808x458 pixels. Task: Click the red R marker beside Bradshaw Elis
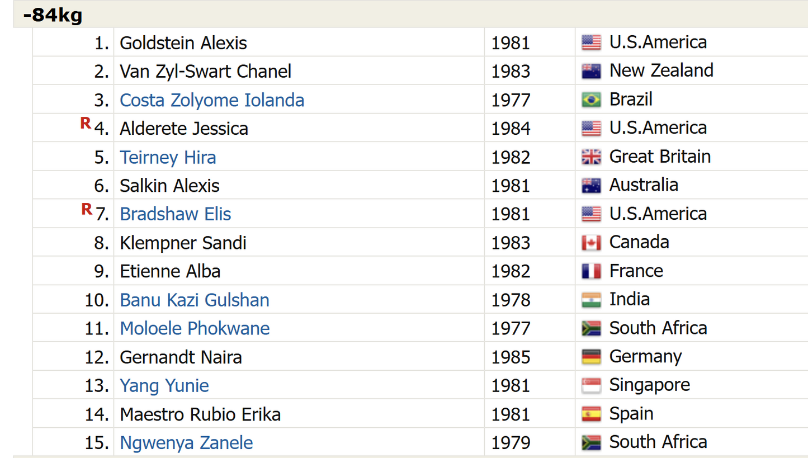click(x=87, y=209)
